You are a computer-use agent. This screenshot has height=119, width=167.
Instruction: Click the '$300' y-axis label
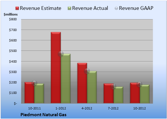[x=13, y=72]
